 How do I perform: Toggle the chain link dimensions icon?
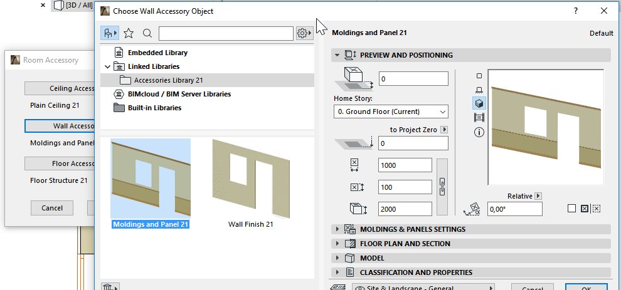pyautogui.click(x=443, y=186)
